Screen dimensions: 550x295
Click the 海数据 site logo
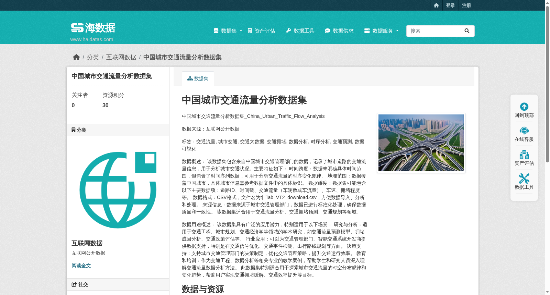click(x=93, y=28)
